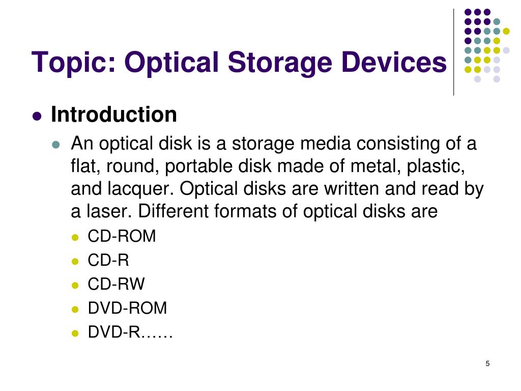
Task: Click the slide title 'Topic: Optical Storage Devices'
Action: pyautogui.click(x=239, y=63)
